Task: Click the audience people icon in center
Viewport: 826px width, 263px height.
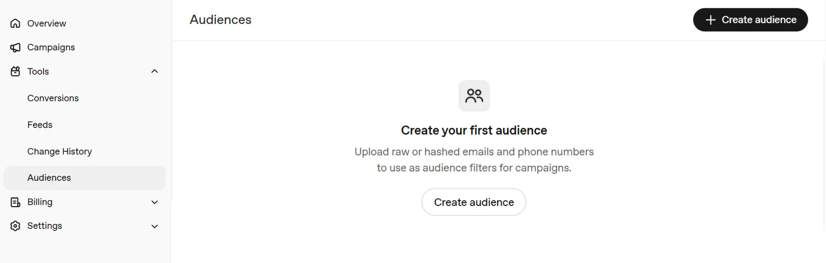Action: [x=474, y=96]
